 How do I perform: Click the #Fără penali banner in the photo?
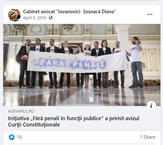[77, 62]
